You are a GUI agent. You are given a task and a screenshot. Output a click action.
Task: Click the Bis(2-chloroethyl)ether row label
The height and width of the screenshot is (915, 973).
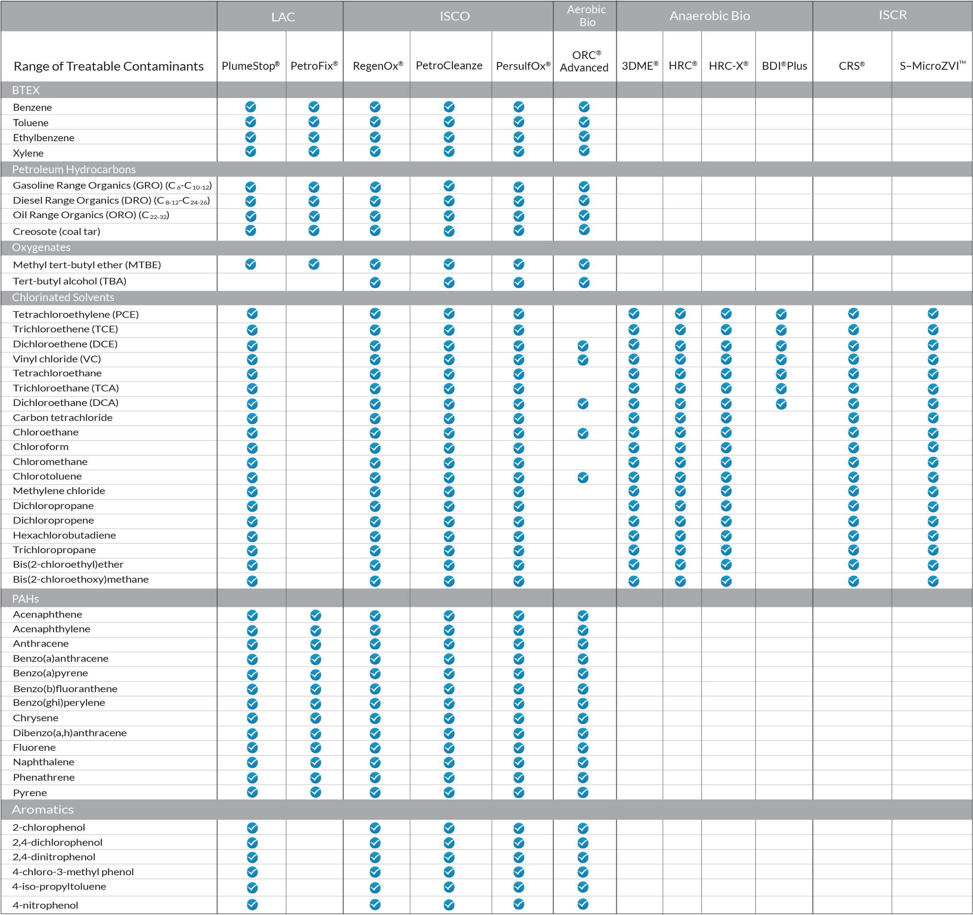coord(68,565)
